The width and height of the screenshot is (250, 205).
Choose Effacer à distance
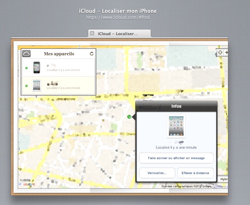click(195, 173)
